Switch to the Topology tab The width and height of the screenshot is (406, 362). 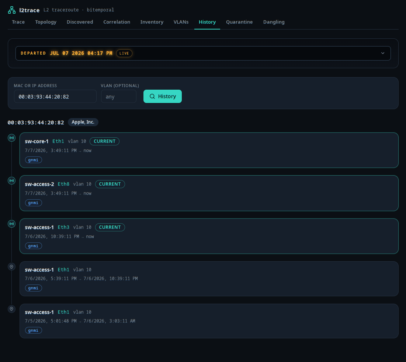coord(46,22)
